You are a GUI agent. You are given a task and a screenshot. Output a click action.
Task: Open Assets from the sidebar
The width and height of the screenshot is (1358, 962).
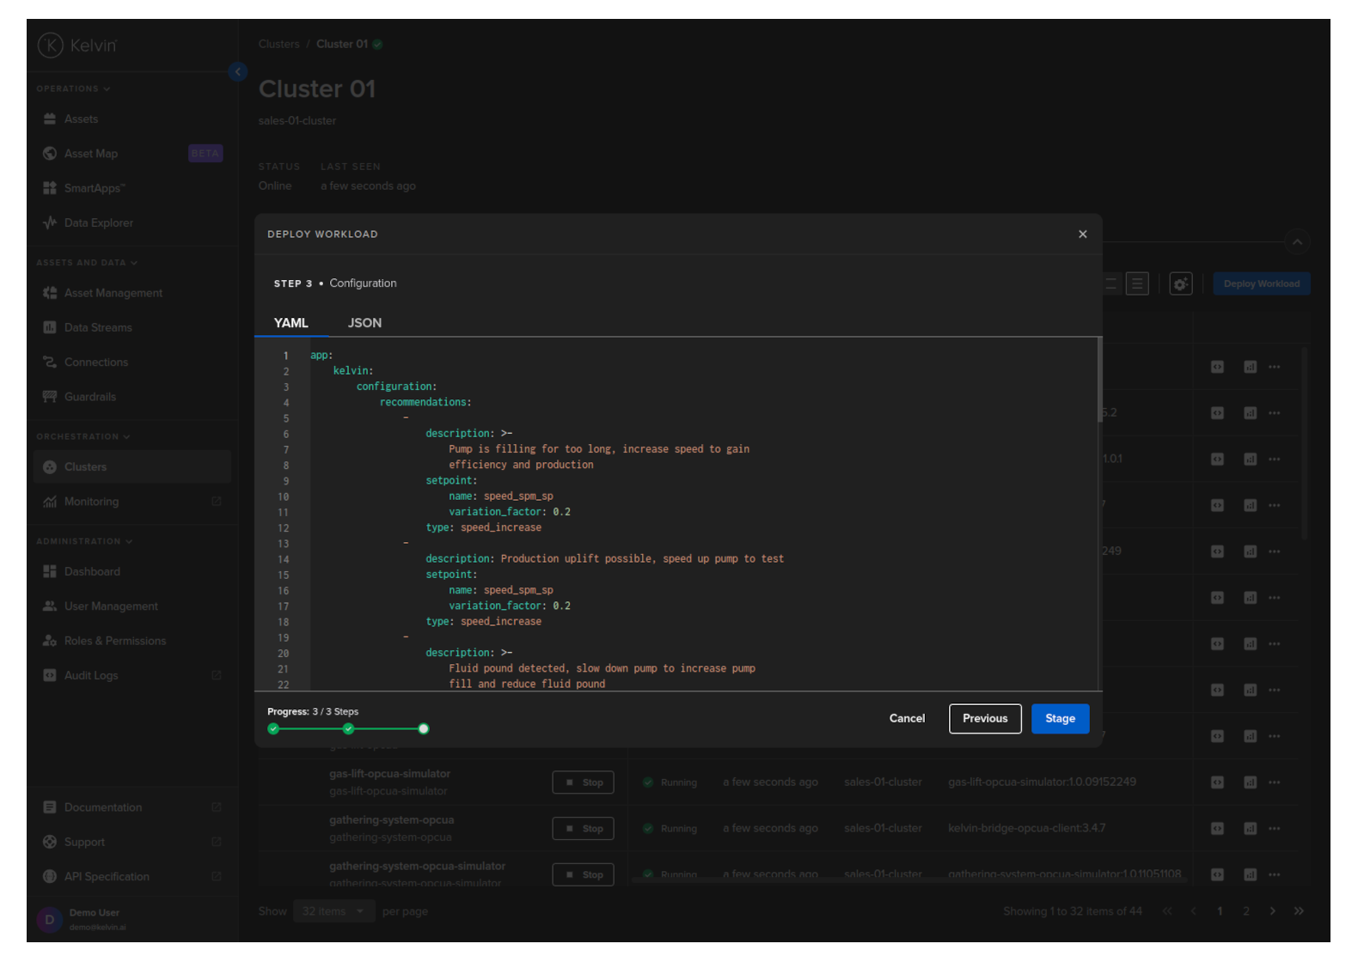click(81, 119)
